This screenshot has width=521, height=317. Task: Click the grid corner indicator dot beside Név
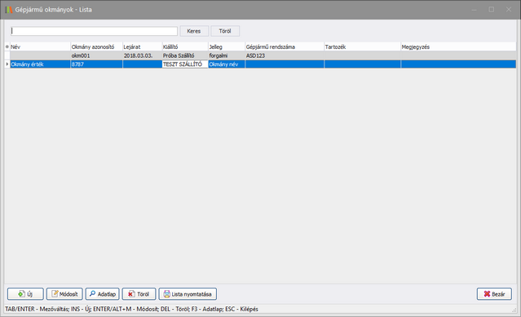[x=7, y=46]
